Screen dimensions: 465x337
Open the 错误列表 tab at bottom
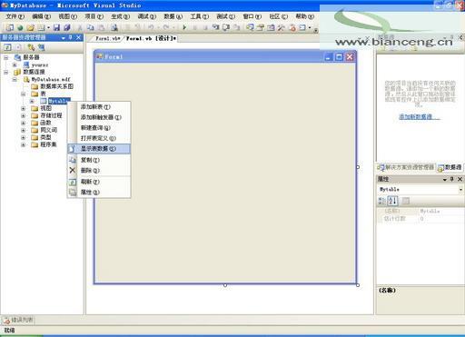coord(18,320)
